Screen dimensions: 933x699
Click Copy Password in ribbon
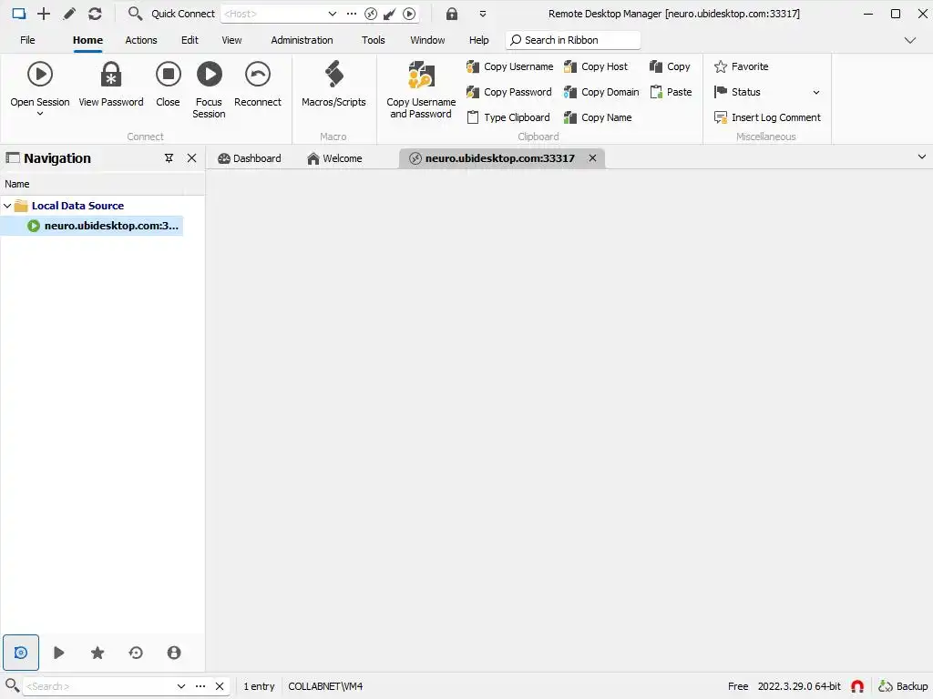click(509, 92)
